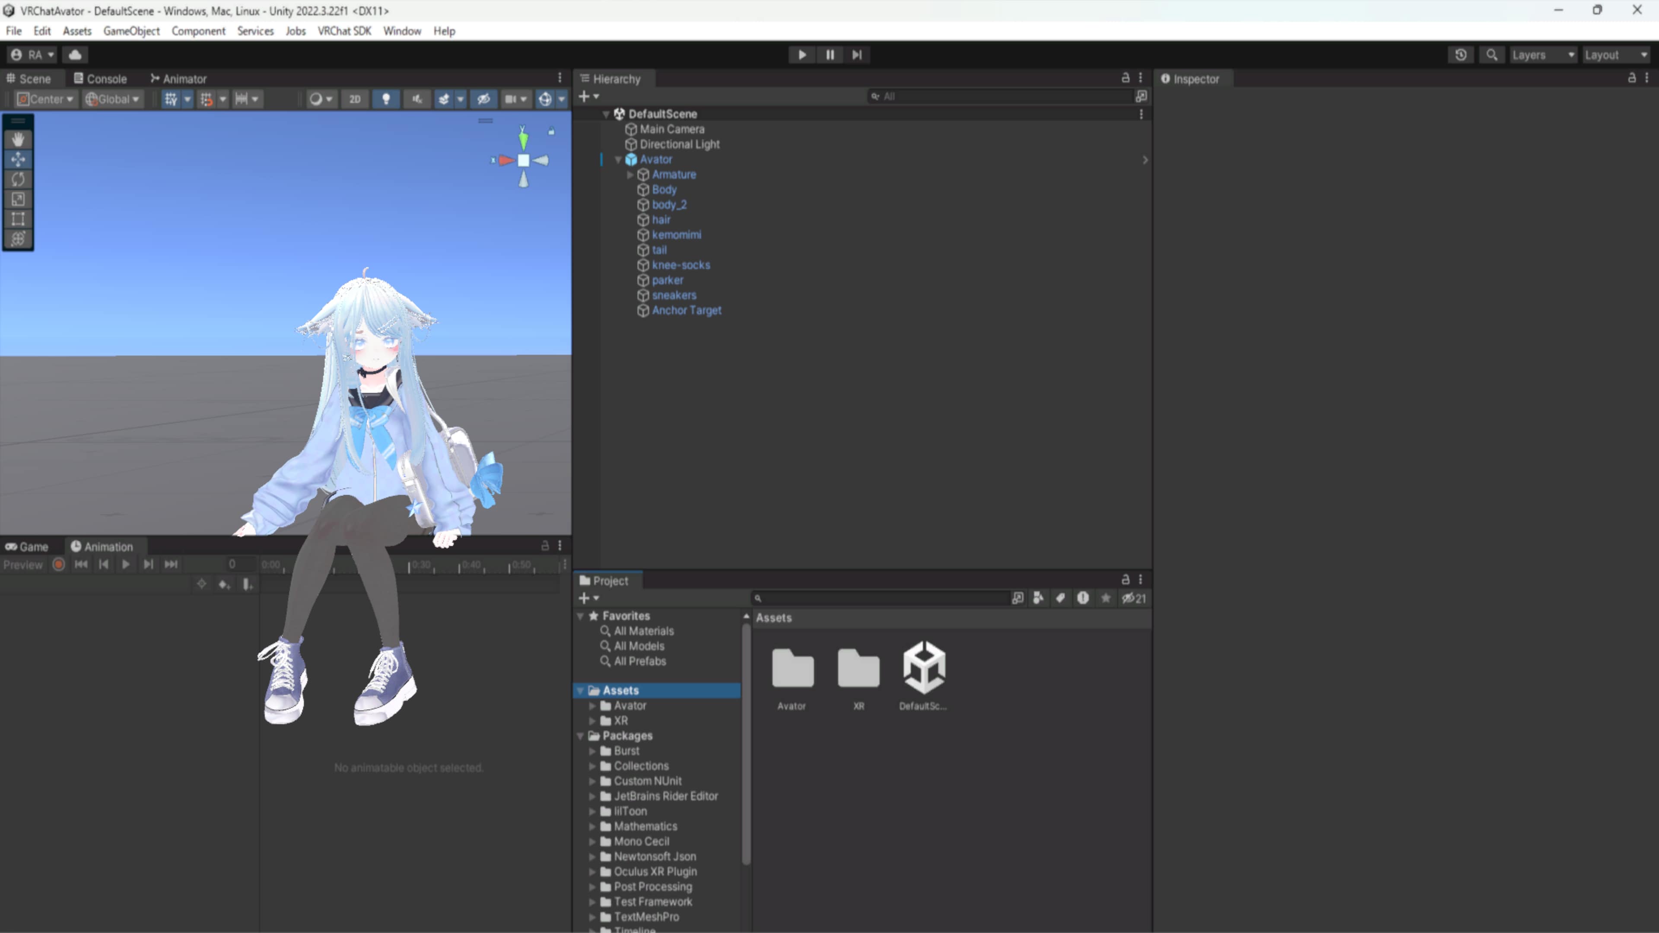
Task: Open the Component menu
Action: (198, 31)
